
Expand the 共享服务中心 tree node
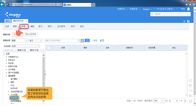click(6, 57)
